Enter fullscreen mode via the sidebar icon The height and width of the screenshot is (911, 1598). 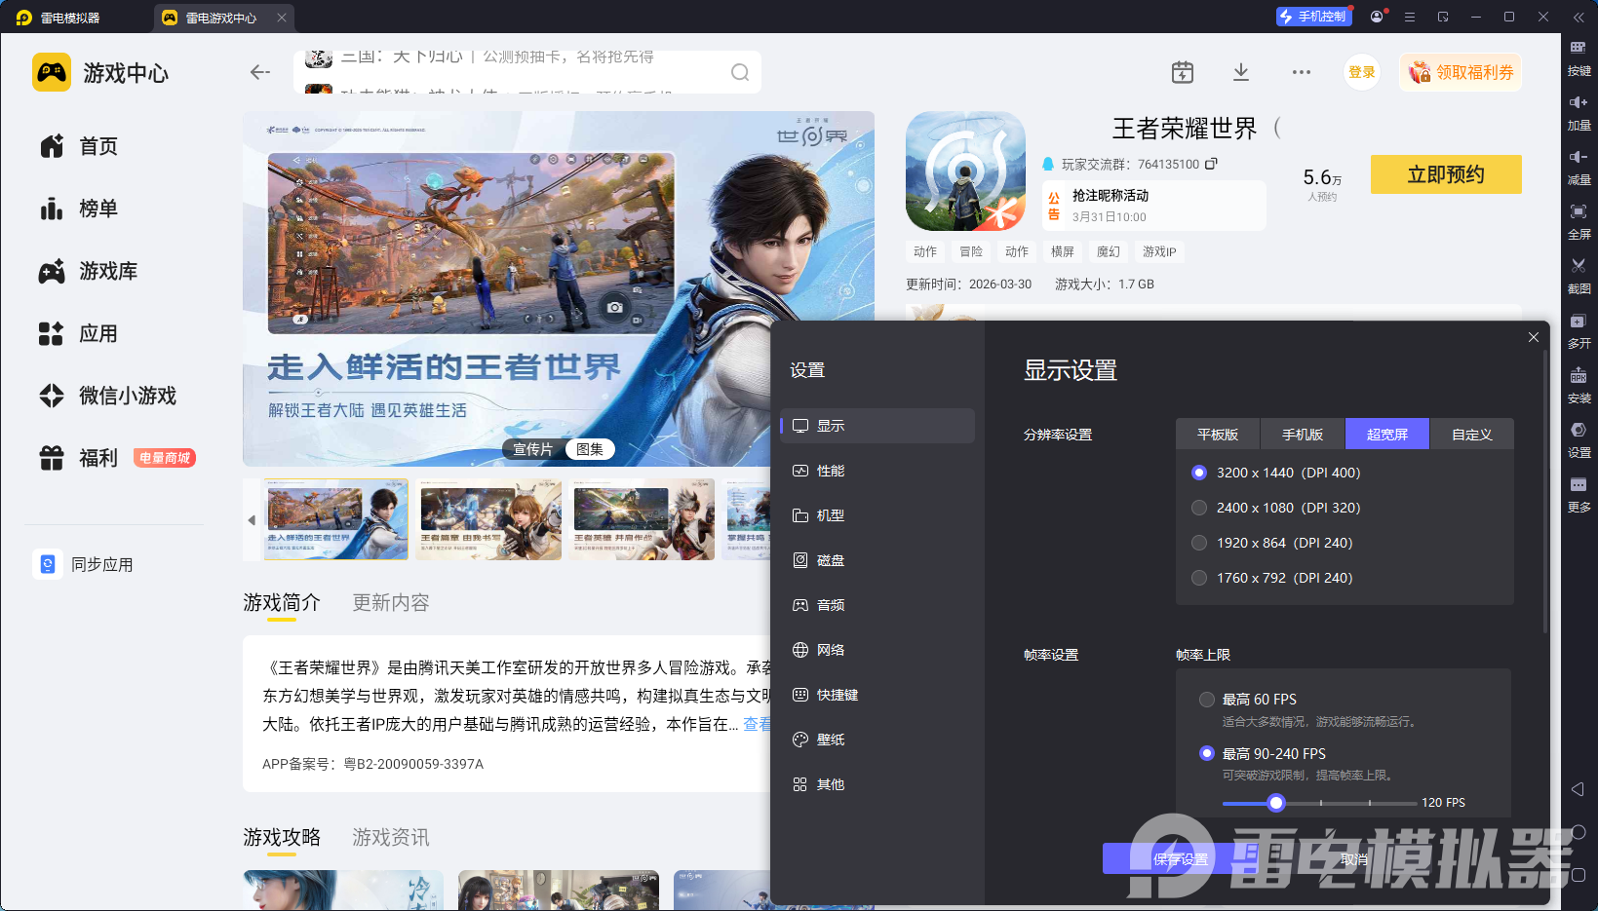coord(1579,211)
